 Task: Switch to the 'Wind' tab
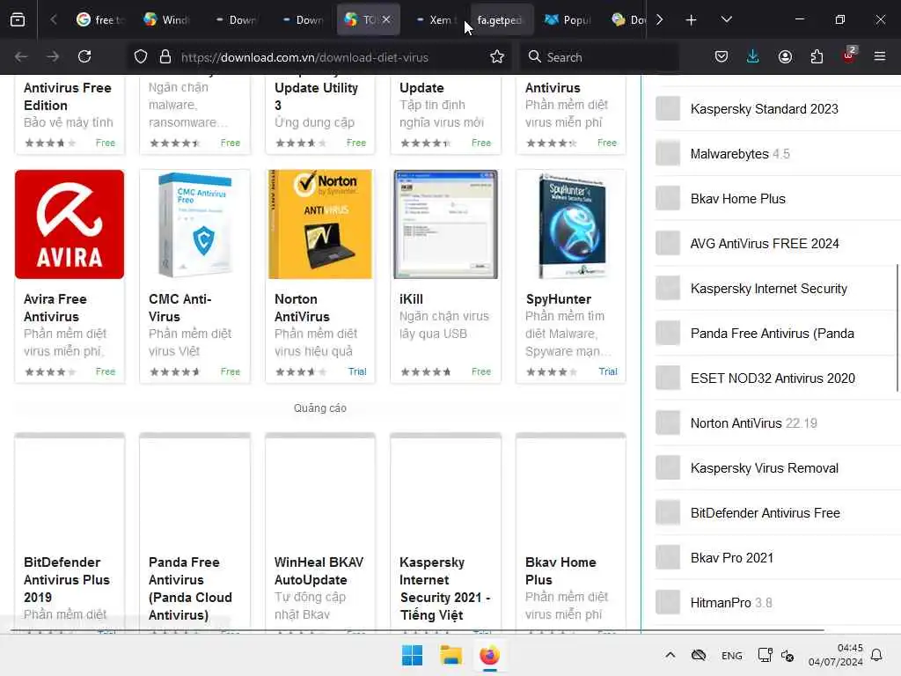166,19
